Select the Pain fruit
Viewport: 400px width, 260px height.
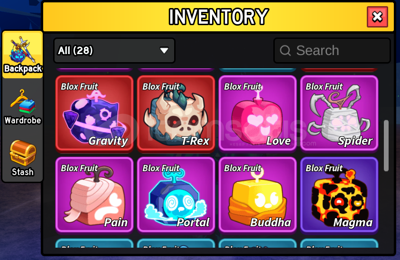coord(94,195)
